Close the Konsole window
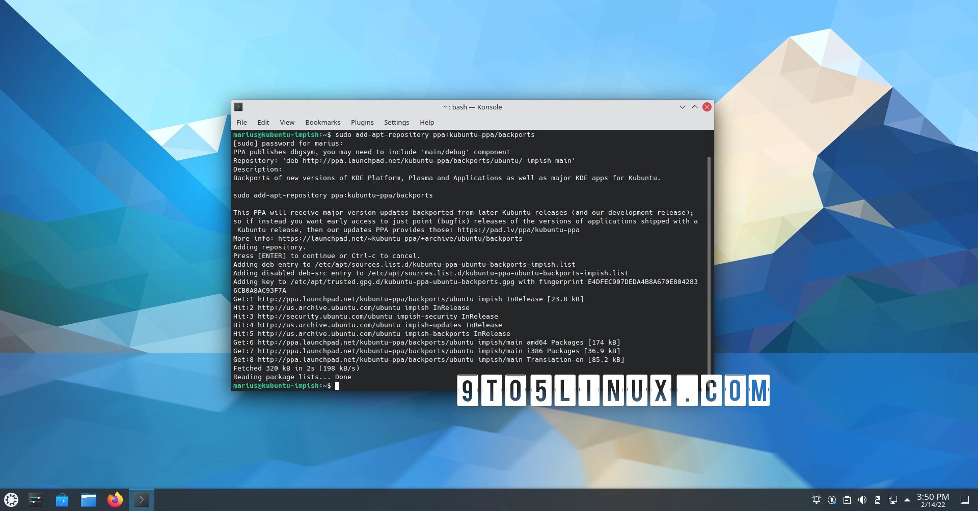 coord(707,107)
